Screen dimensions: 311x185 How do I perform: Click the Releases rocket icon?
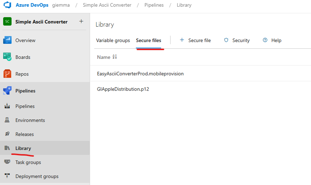tap(7, 134)
